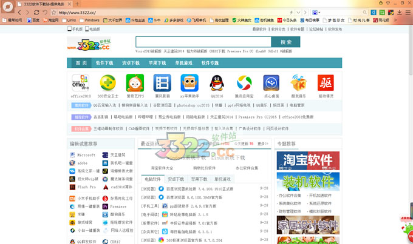
Task: Open a new tab with plus button
Action: [x=77, y=4]
